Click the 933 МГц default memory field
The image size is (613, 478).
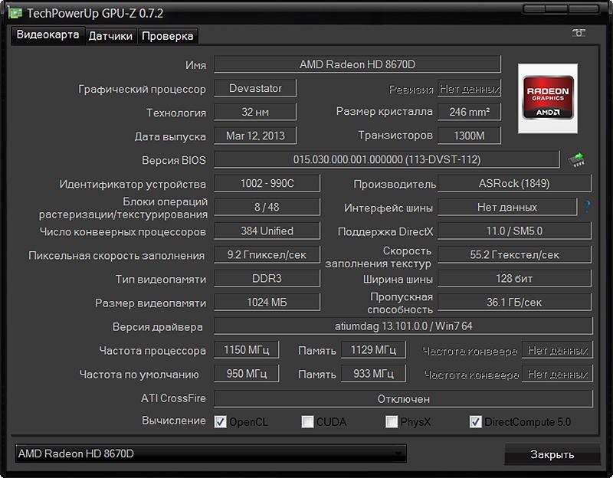[373, 374]
